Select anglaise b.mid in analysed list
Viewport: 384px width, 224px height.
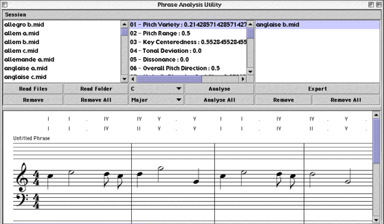[317, 25]
